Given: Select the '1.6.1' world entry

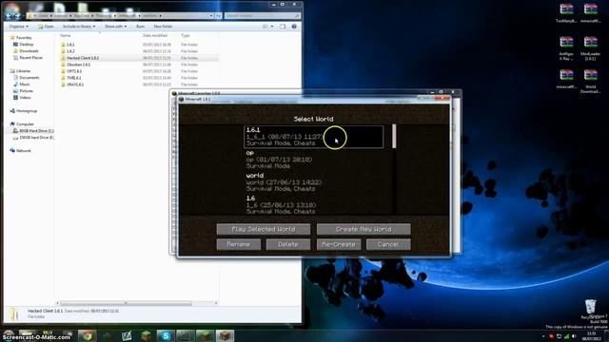Looking at the screenshot, I should click(x=313, y=137).
